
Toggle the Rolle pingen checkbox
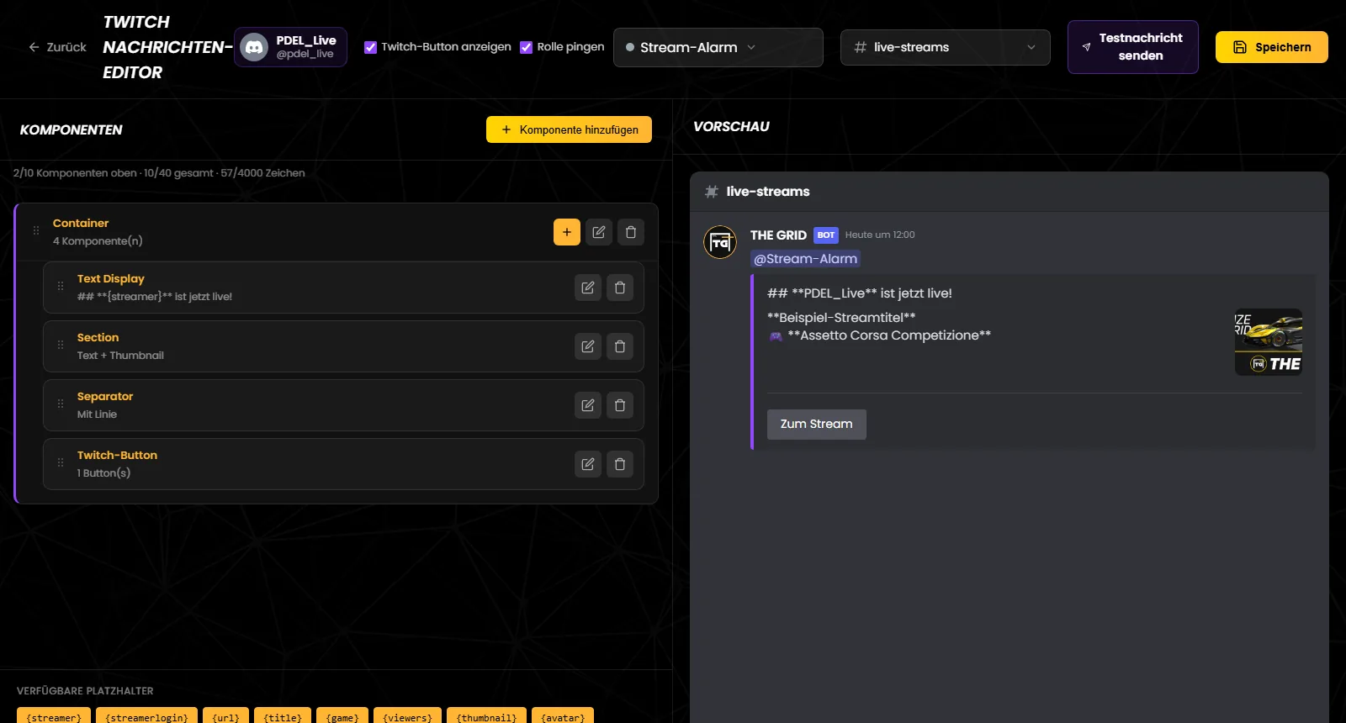pyautogui.click(x=527, y=47)
